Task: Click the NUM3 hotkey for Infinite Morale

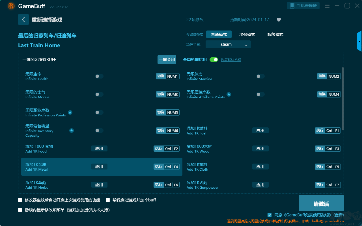Action: [x=168, y=94]
